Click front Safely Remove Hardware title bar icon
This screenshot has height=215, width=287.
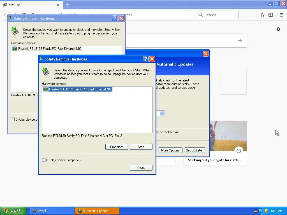click(41, 59)
